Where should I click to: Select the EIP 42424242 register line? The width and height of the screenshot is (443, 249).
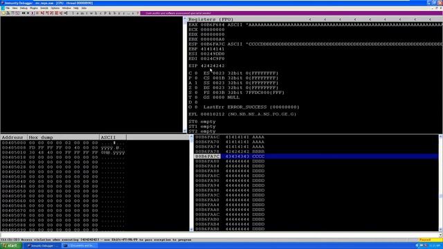point(206,66)
